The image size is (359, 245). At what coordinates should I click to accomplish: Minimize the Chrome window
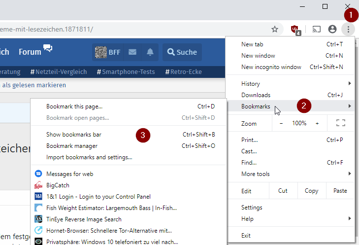point(302,6)
